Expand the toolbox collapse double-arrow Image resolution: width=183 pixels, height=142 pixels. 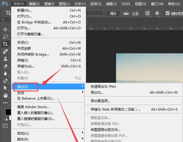pos(3,19)
